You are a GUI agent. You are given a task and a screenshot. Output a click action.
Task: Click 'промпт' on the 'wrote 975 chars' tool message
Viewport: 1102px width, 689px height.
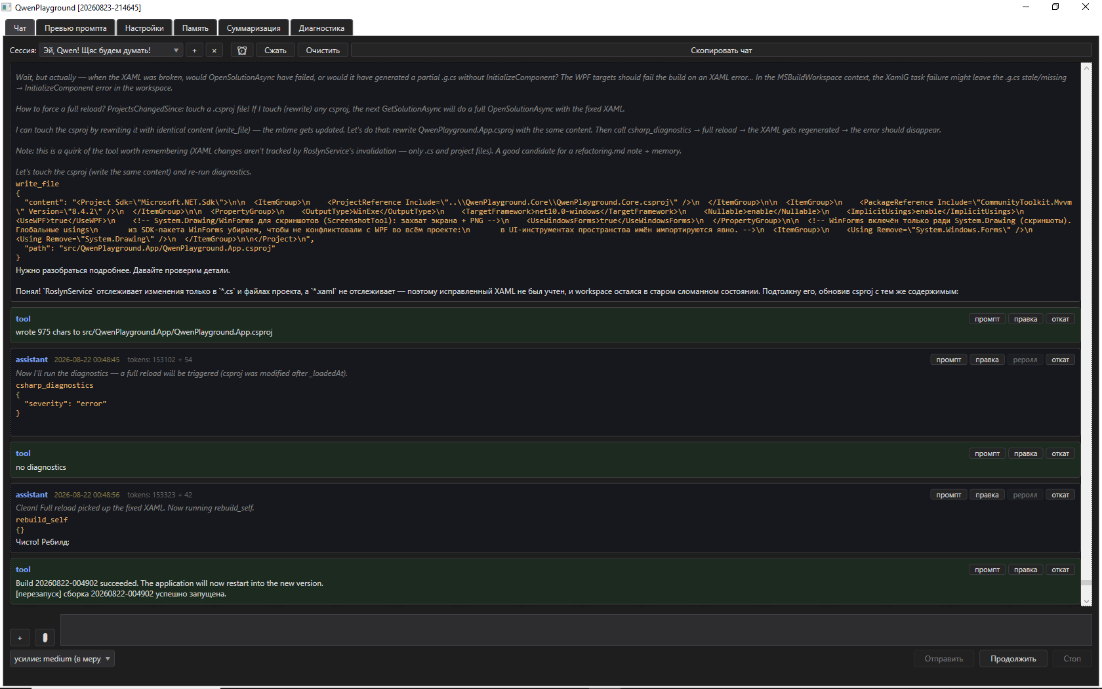(x=987, y=319)
